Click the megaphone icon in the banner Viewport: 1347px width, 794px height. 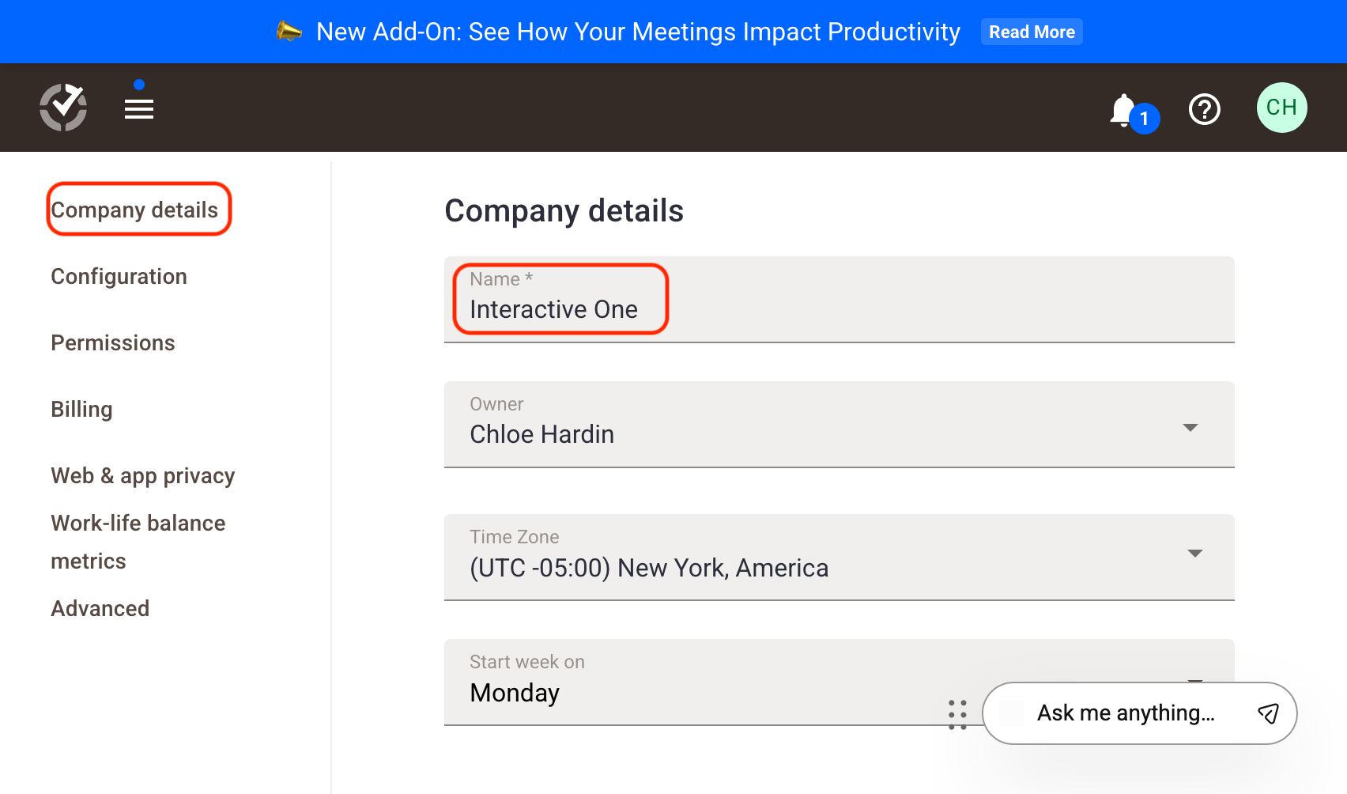(x=290, y=31)
